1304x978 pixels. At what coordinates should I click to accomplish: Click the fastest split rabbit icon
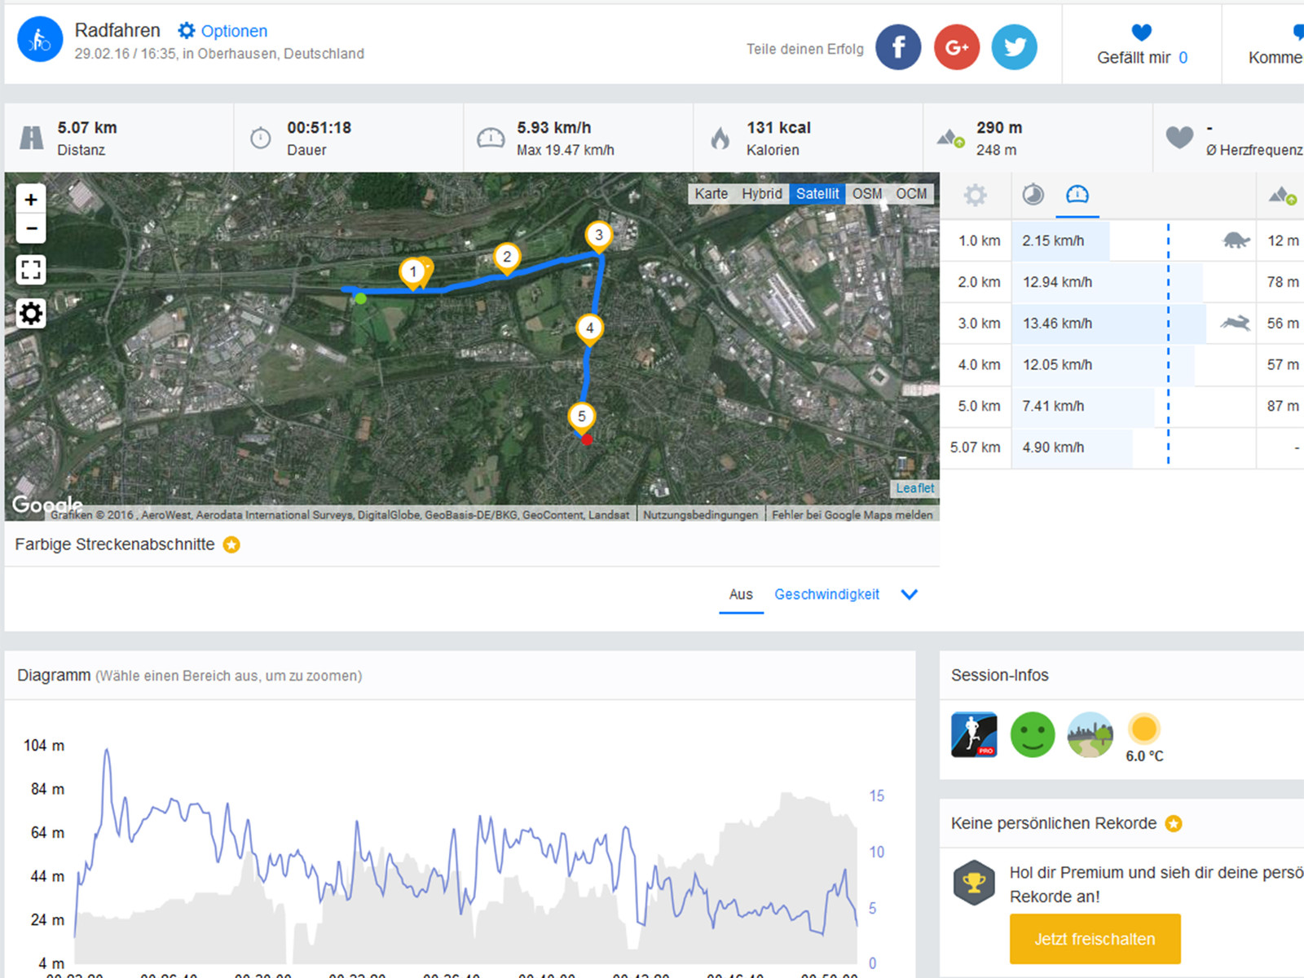click(1236, 324)
